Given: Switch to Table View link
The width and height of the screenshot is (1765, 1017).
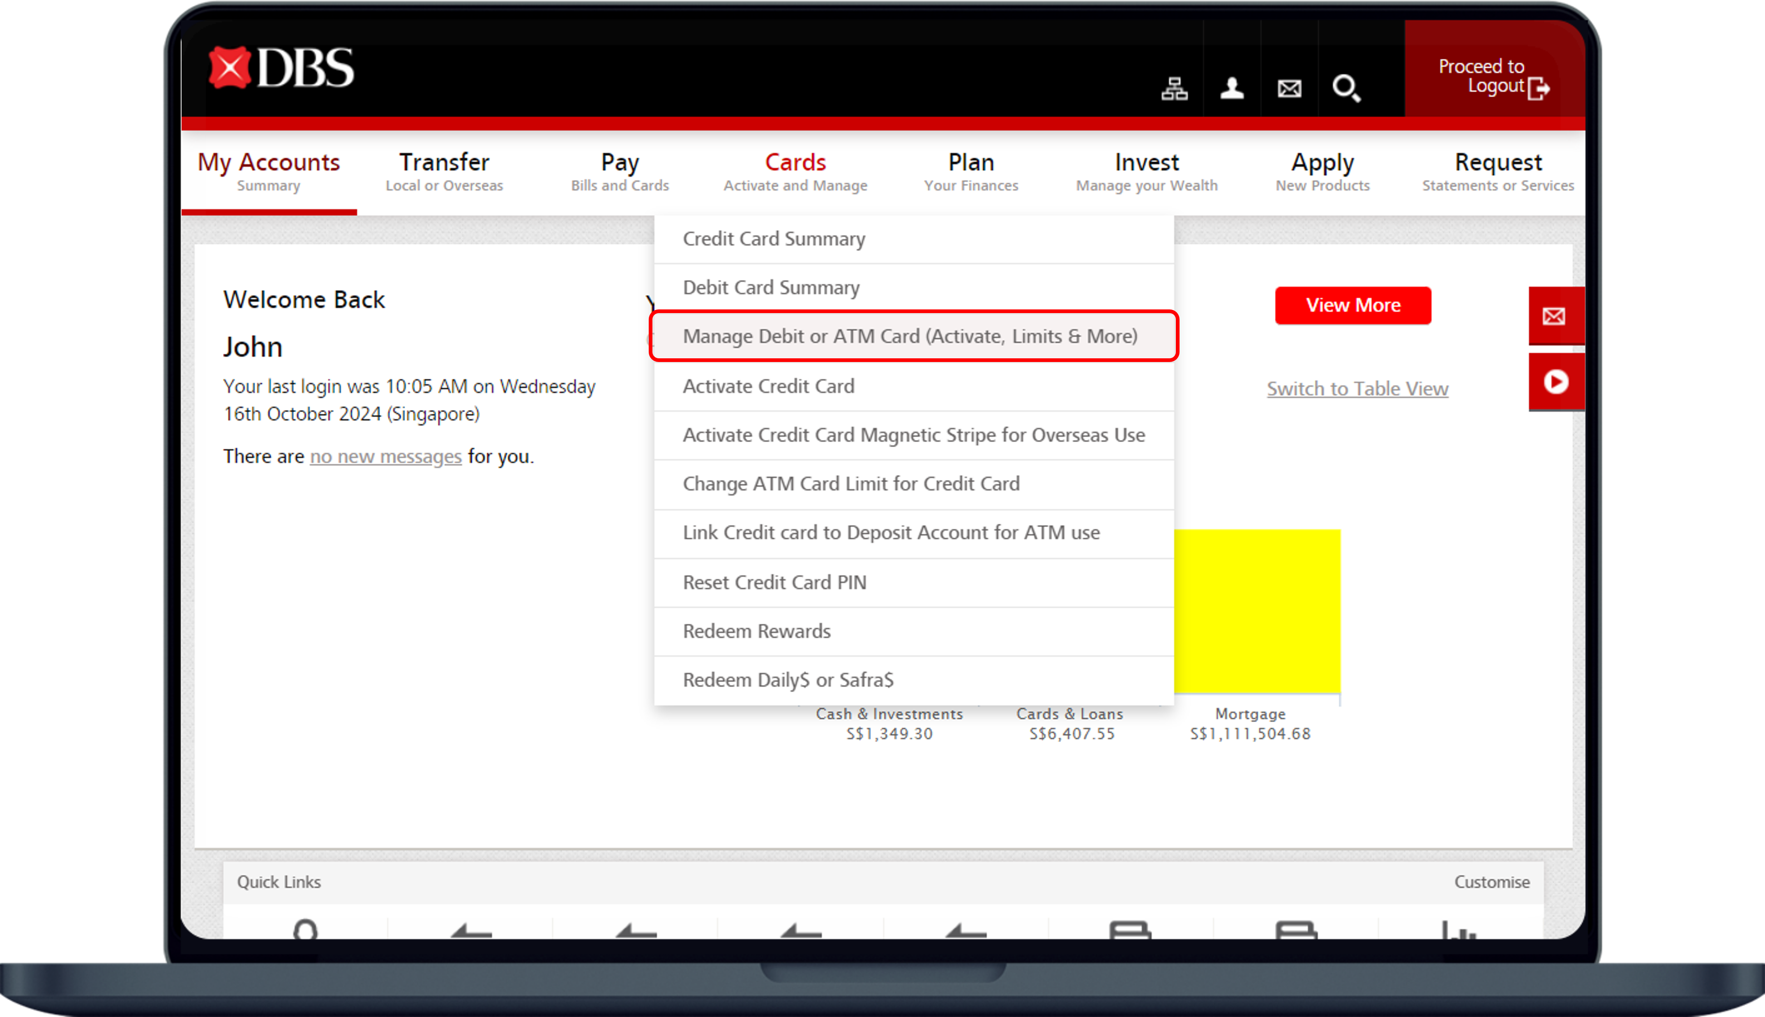Looking at the screenshot, I should 1357,388.
